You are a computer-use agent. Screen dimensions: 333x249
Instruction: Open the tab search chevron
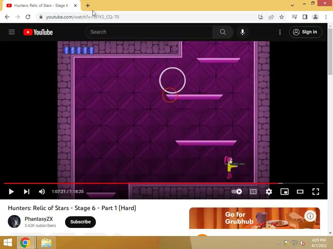click(292, 6)
